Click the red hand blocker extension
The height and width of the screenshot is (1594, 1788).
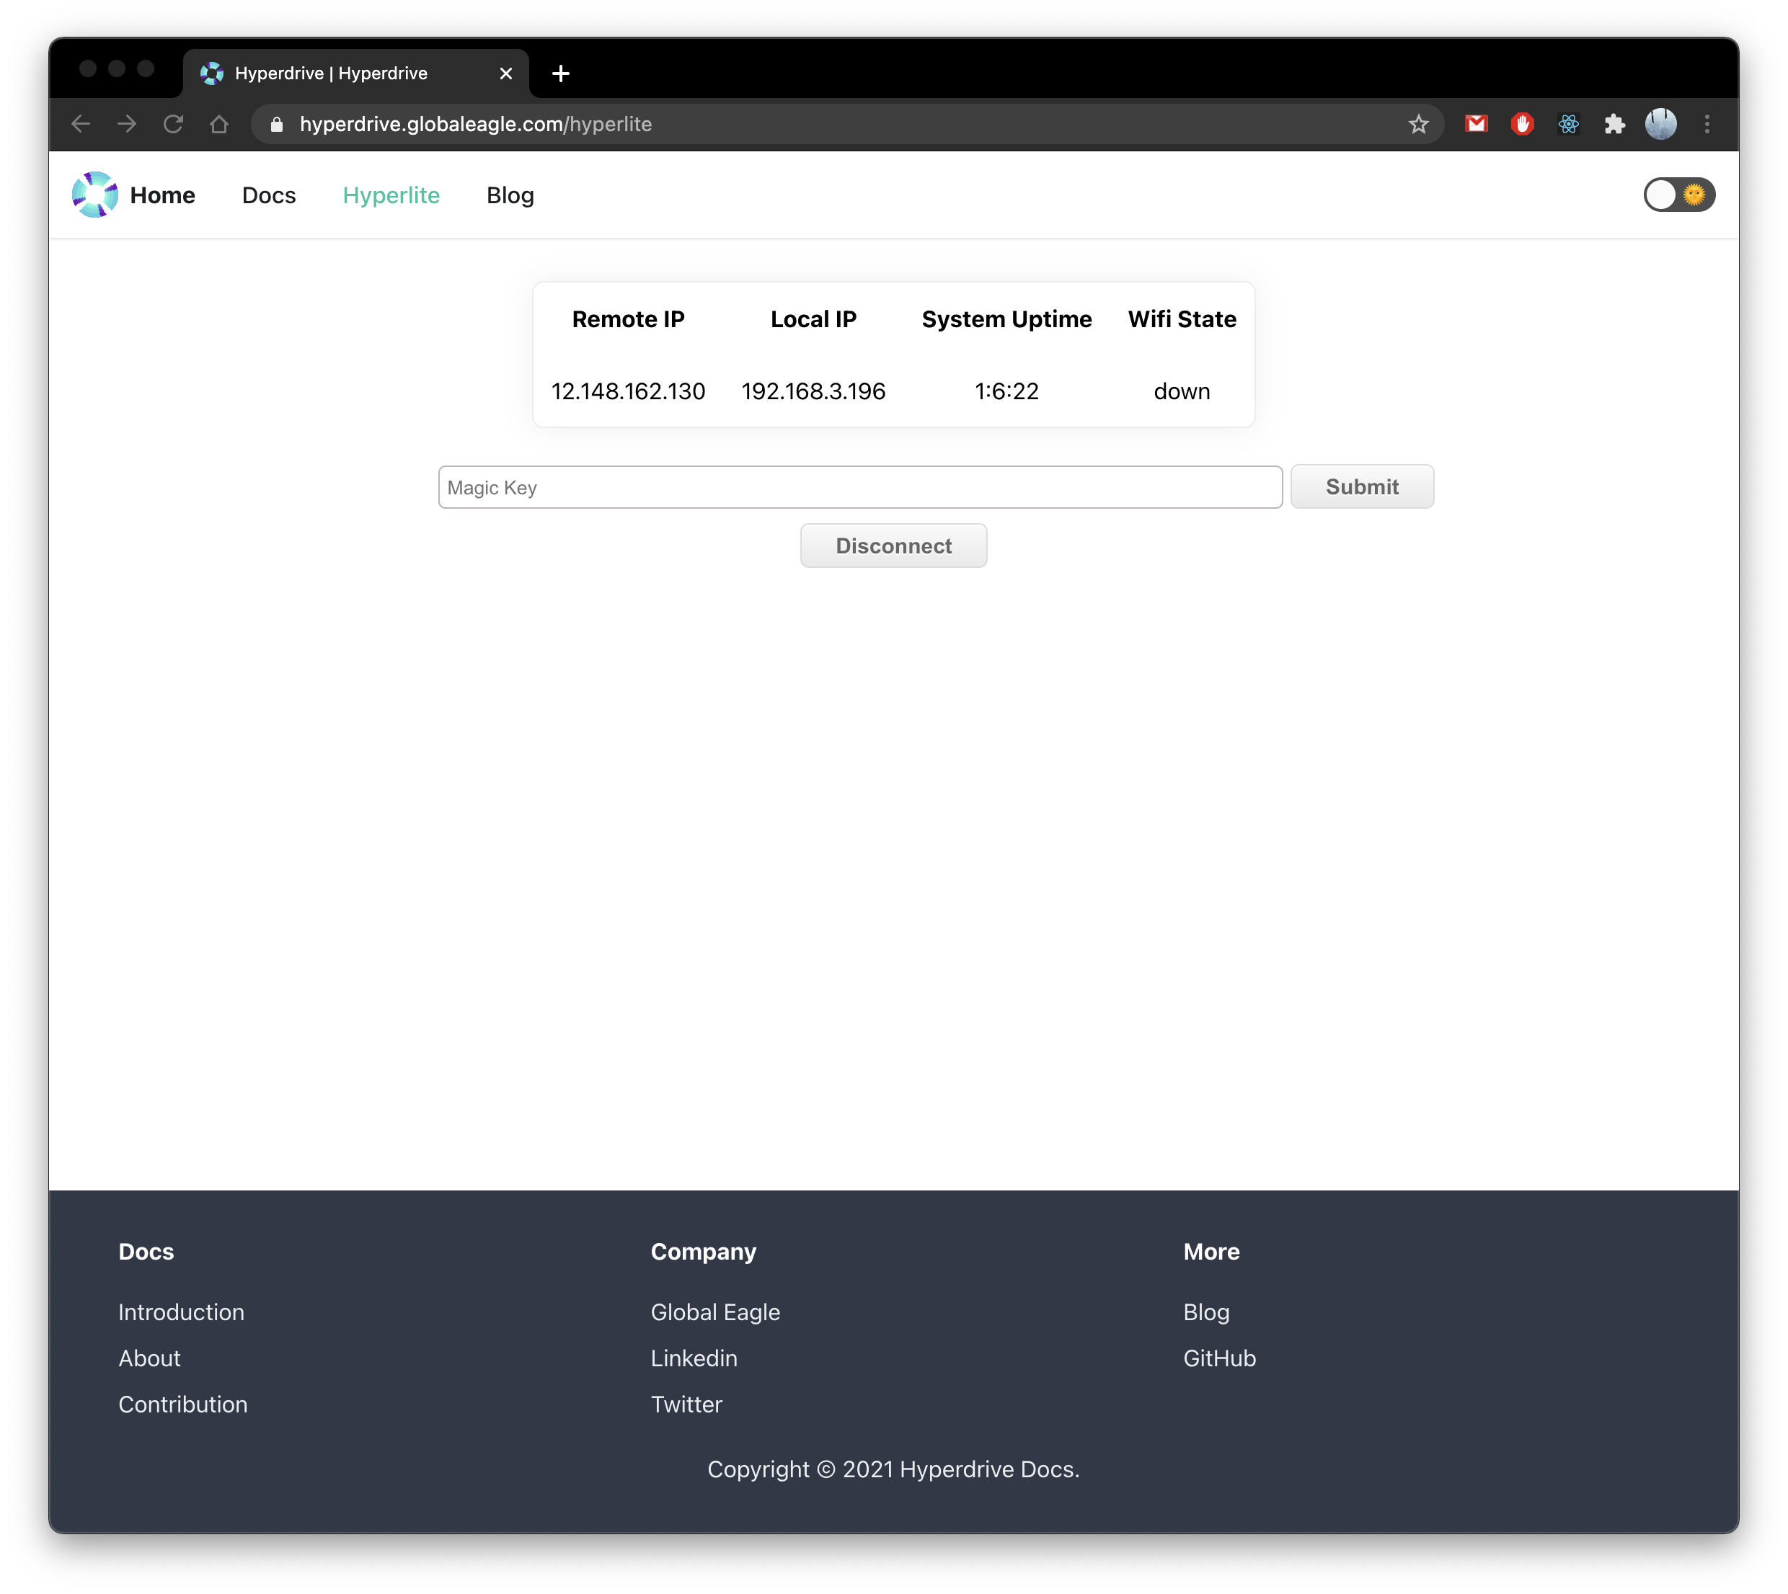[1523, 125]
